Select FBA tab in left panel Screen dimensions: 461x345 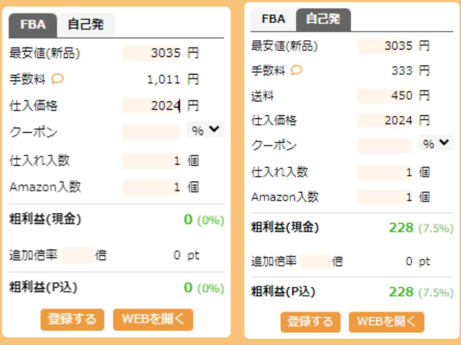33,25
